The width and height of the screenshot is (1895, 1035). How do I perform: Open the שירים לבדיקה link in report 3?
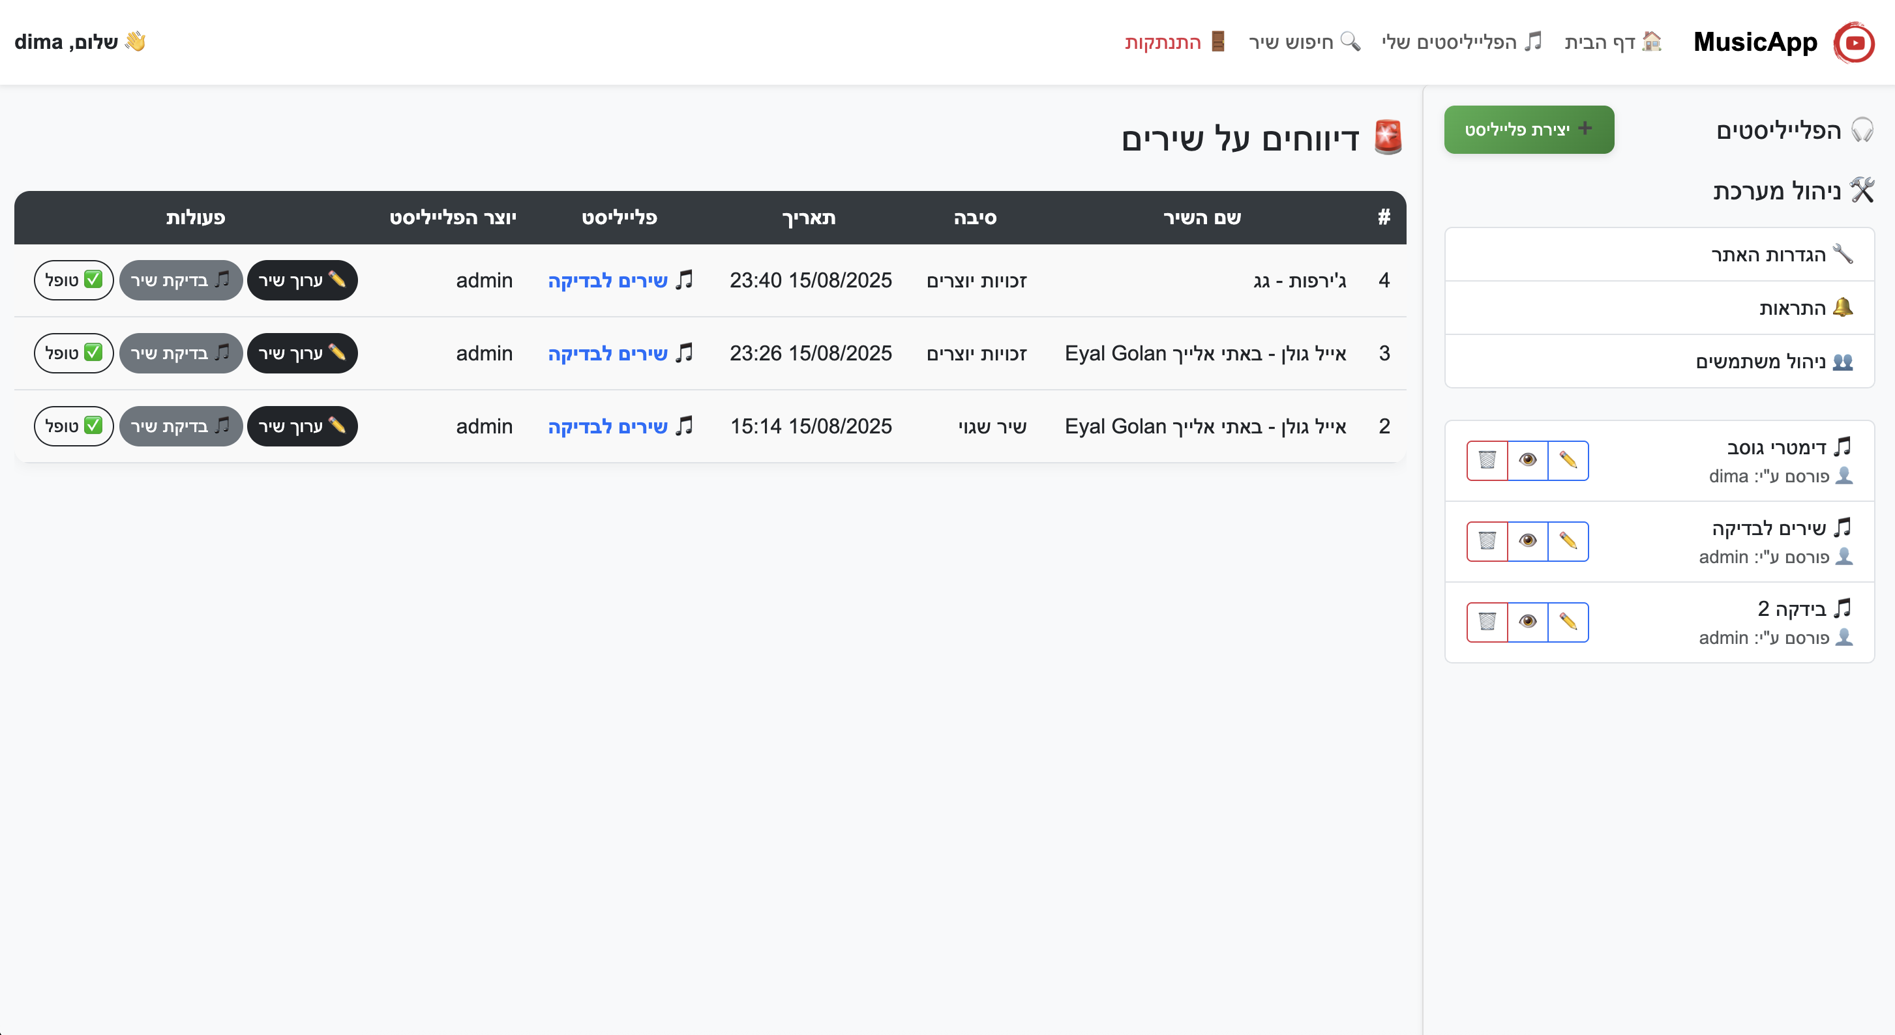coord(608,353)
